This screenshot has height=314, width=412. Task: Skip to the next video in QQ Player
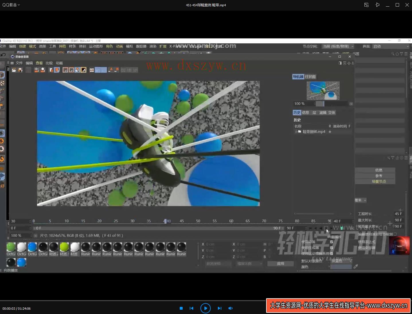(x=219, y=308)
